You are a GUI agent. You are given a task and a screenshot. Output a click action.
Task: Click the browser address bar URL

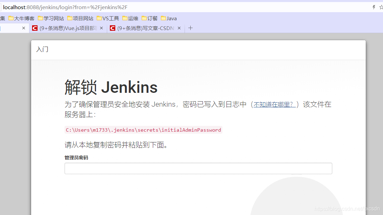65,7
